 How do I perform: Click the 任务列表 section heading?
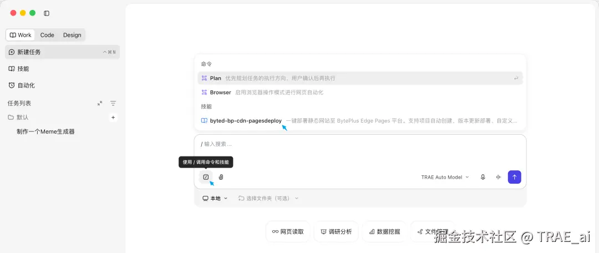[19, 103]
